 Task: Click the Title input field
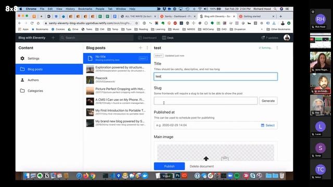click(x=215, y=76)
